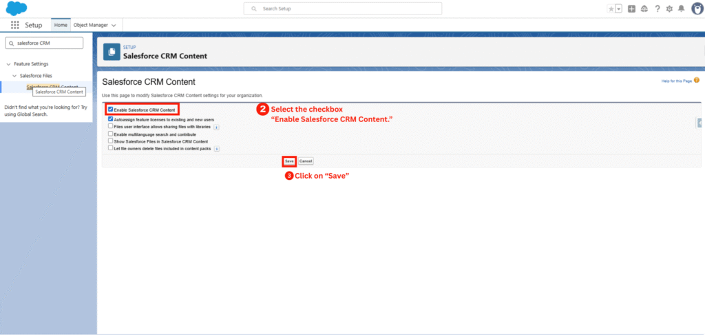Check Show Salesforce Files in CRM Content
Screen dimensions: 705x335
[110, 141]
